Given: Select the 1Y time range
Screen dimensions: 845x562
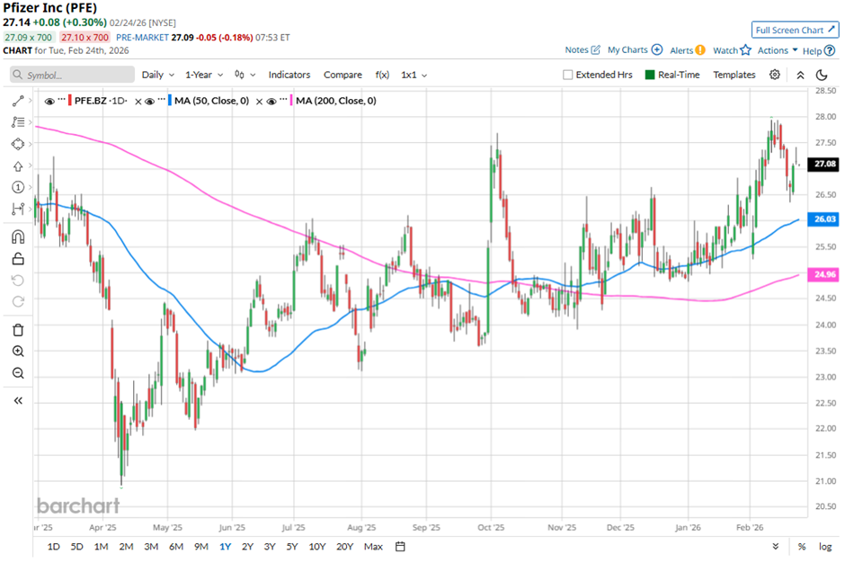Looking at the screenshot, I should click(226, 547).
